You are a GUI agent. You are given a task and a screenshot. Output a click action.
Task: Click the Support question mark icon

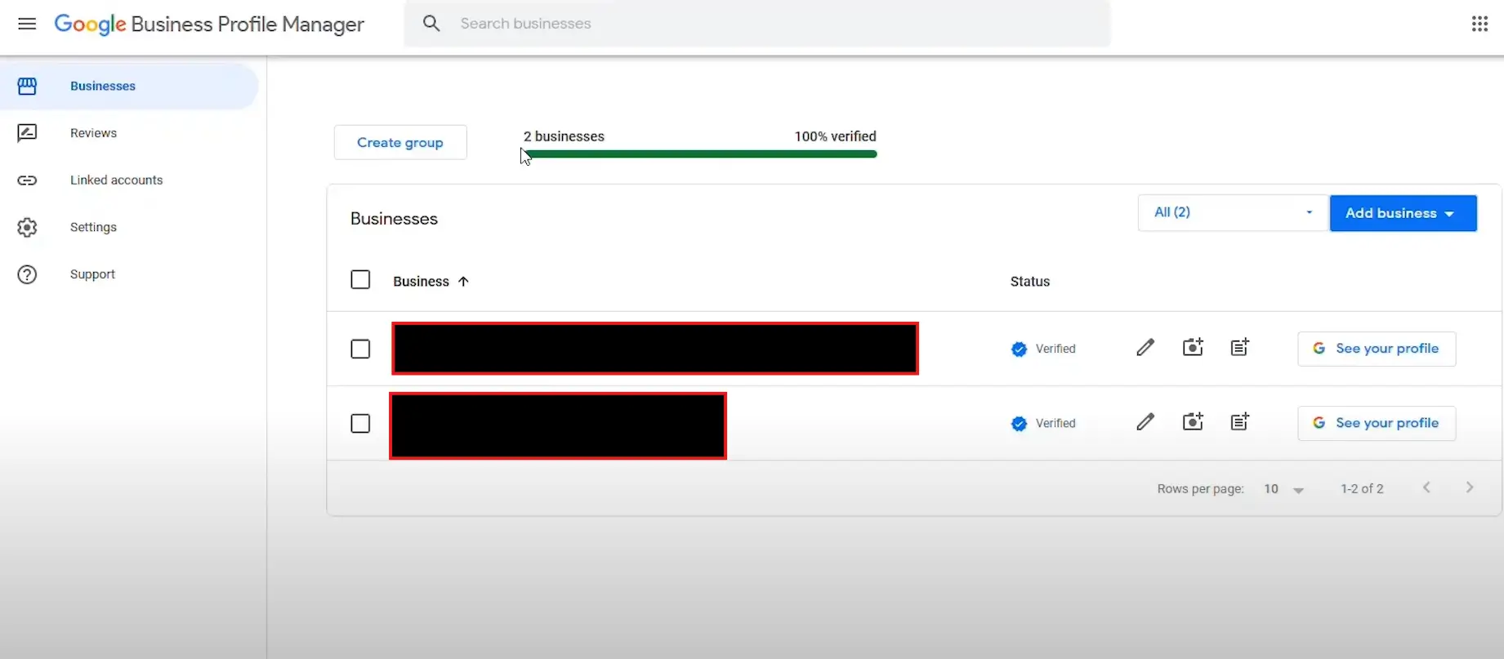[27, 274]
